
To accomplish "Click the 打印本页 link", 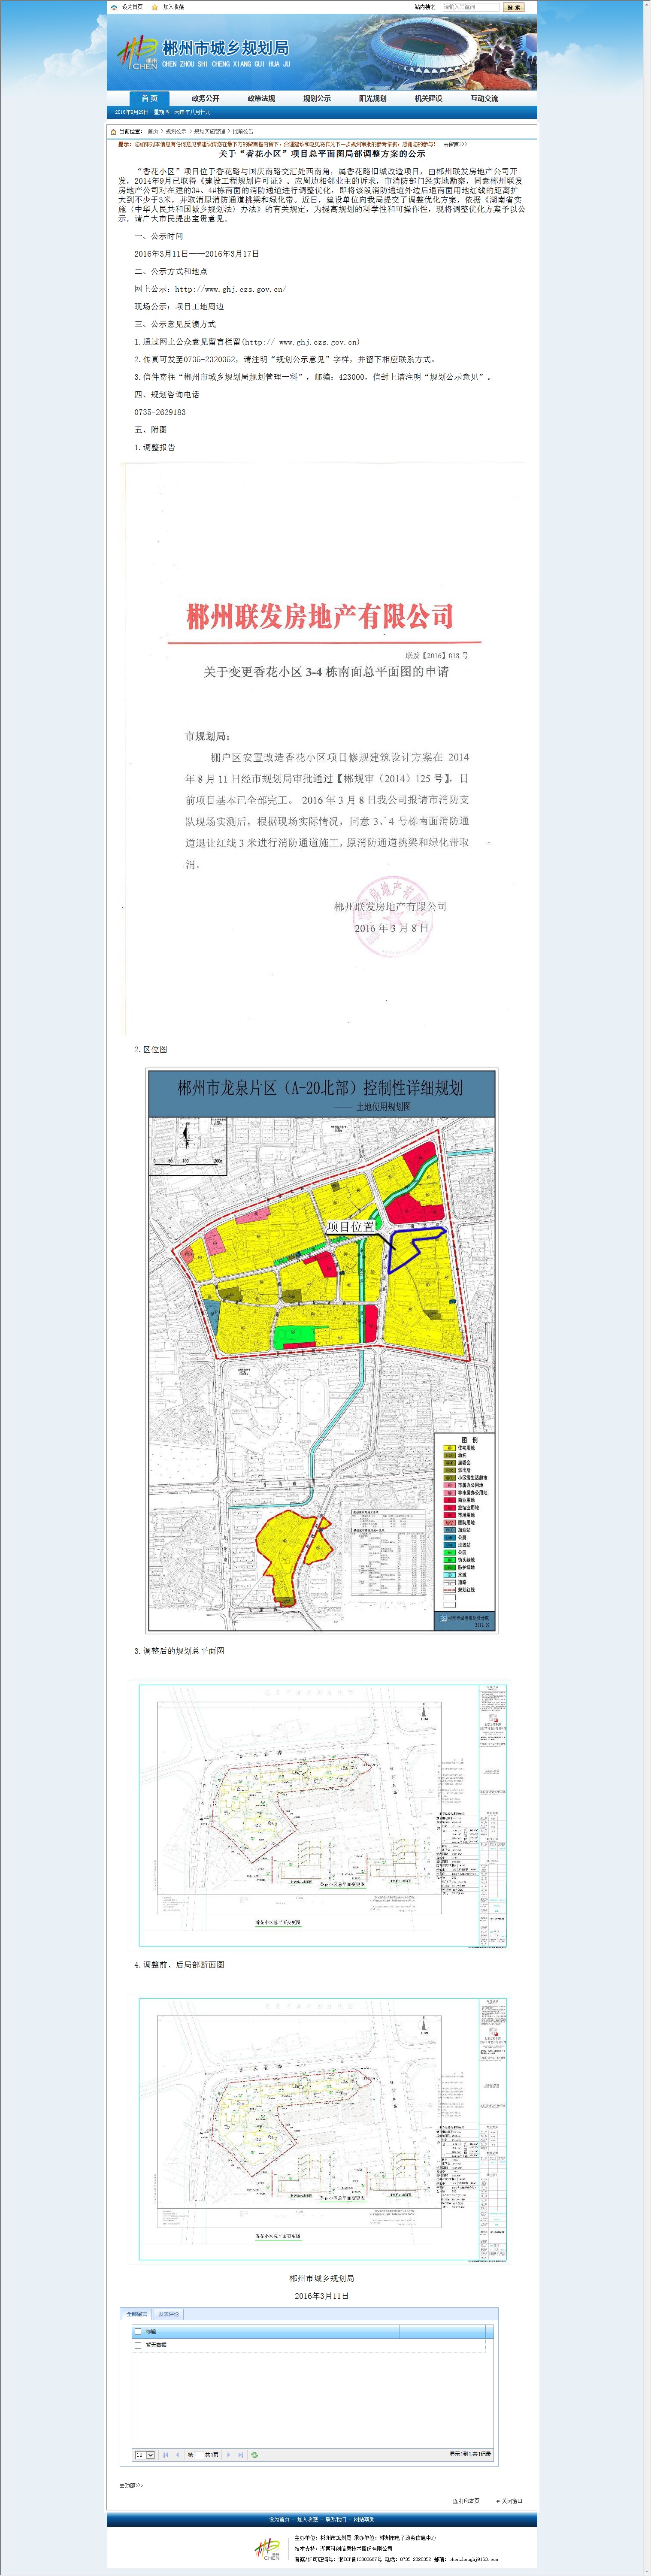I will click(469, 2500).
